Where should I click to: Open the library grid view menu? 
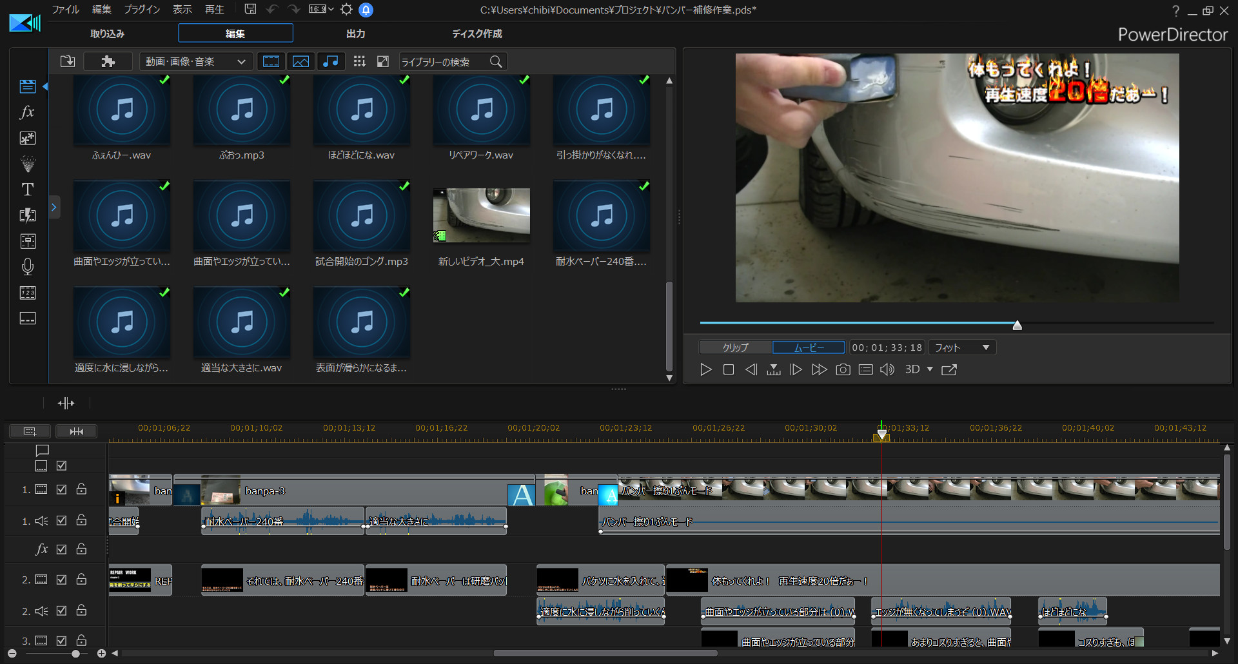[x=360, y=61]
